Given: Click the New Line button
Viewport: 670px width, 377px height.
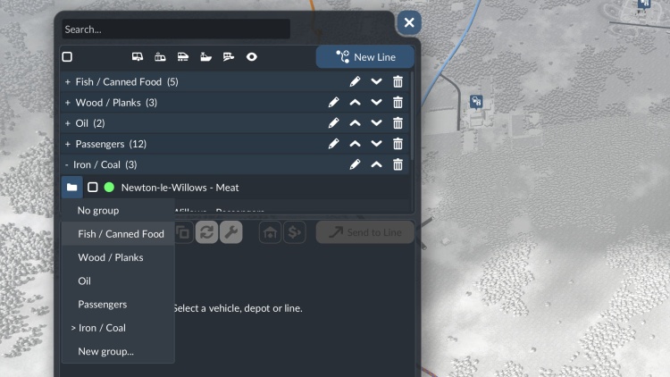Looking at the screenshot, I should pos(364,57).
